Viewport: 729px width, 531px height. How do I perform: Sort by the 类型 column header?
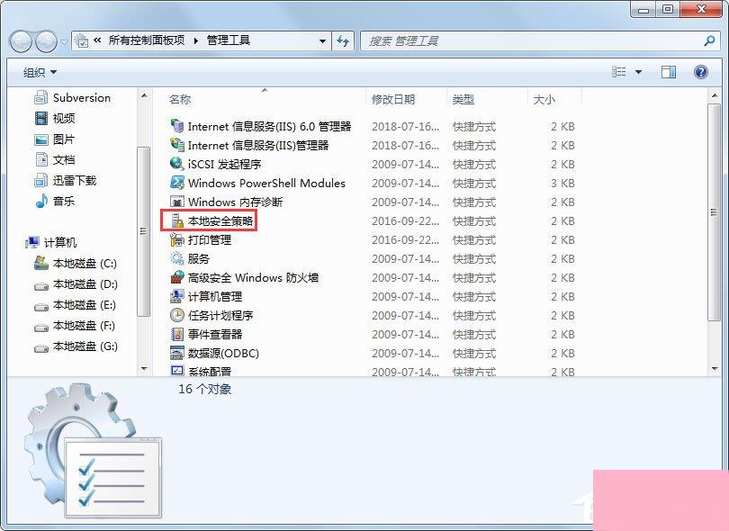(463, 99)
